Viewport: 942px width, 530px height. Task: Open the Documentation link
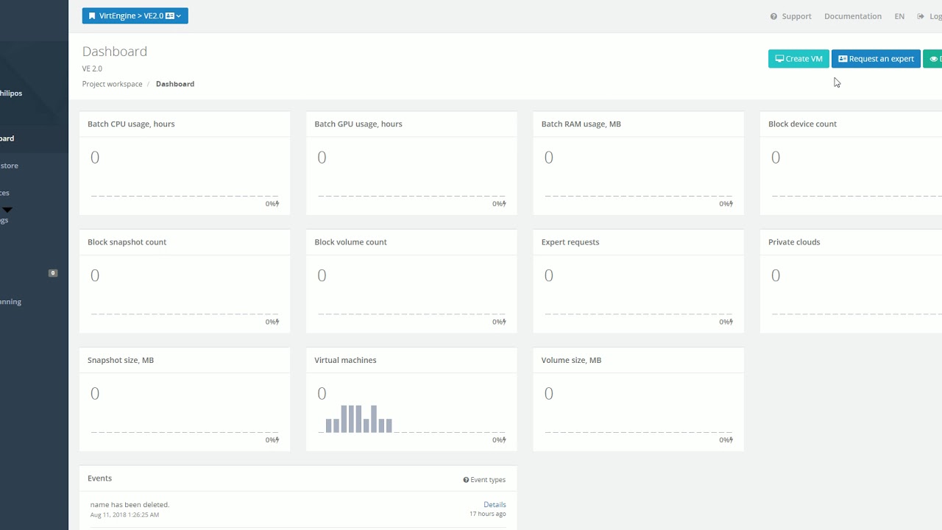[852, 16]
